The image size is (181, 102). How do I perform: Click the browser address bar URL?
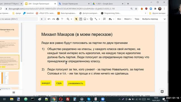pyautogui.click(x=62, y=9)
